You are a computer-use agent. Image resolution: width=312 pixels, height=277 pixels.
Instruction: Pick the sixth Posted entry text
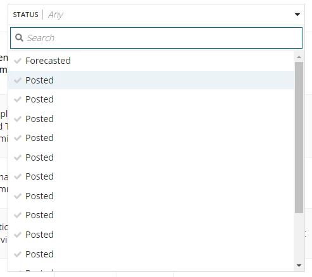[x=39, y=176]
